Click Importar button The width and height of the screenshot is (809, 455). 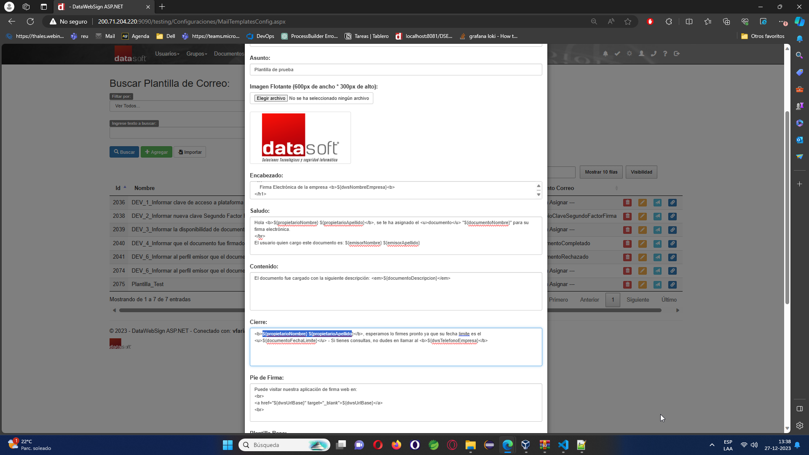[x=190, y=152]
